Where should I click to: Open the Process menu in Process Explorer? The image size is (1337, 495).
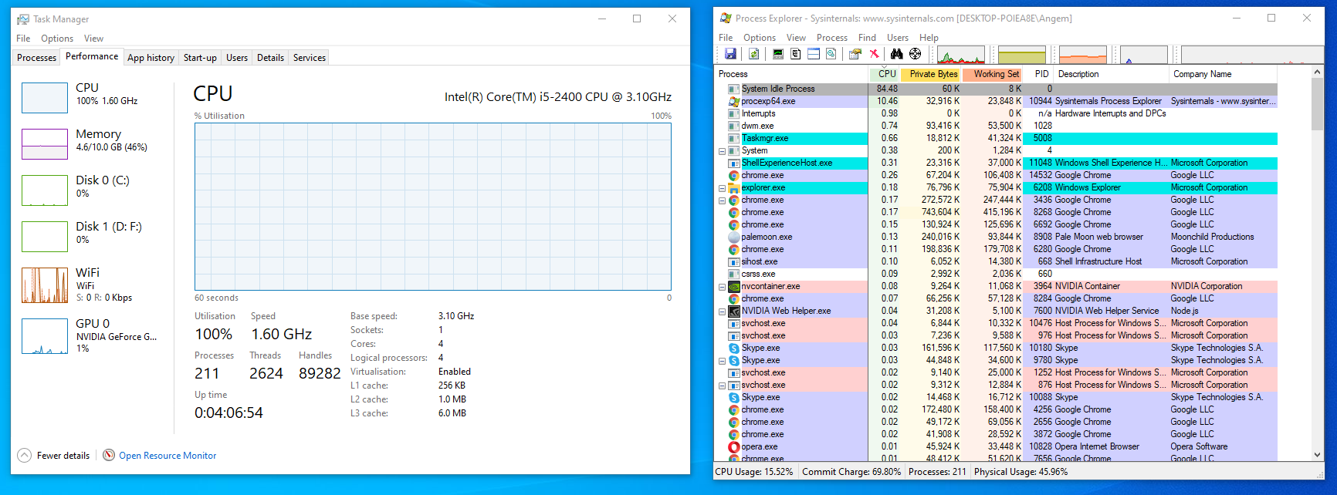click(x=831, y=37)
